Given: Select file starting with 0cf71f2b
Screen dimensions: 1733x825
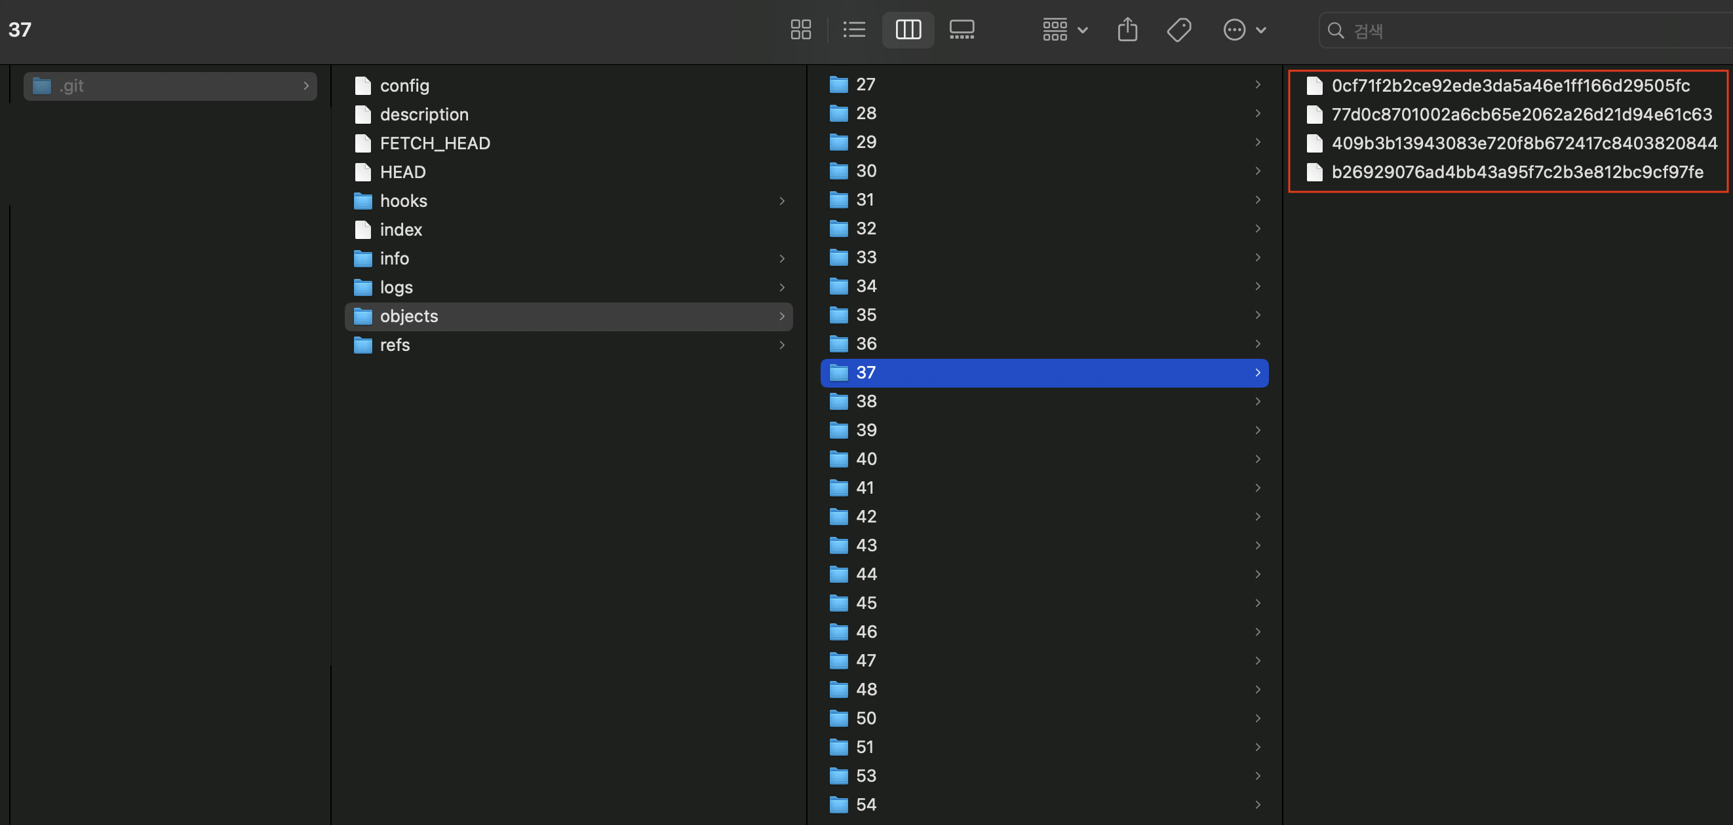Looking at the screenshot, I should [x=1509, y=86].
